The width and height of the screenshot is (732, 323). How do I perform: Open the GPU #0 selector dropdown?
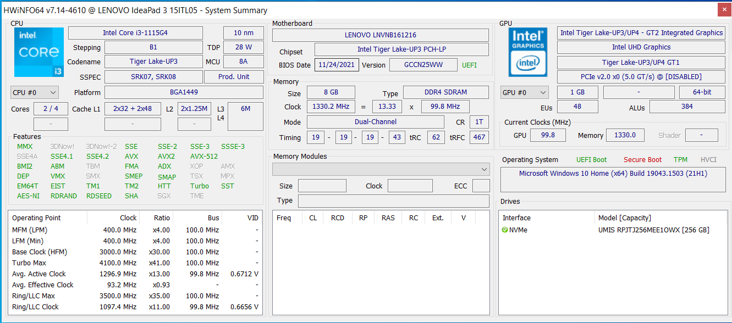[525, 93]
